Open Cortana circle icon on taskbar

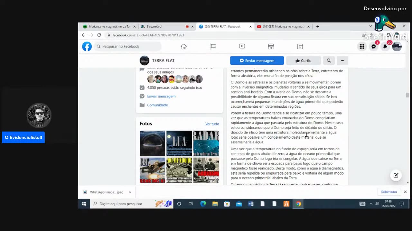[x=179, y=204]
